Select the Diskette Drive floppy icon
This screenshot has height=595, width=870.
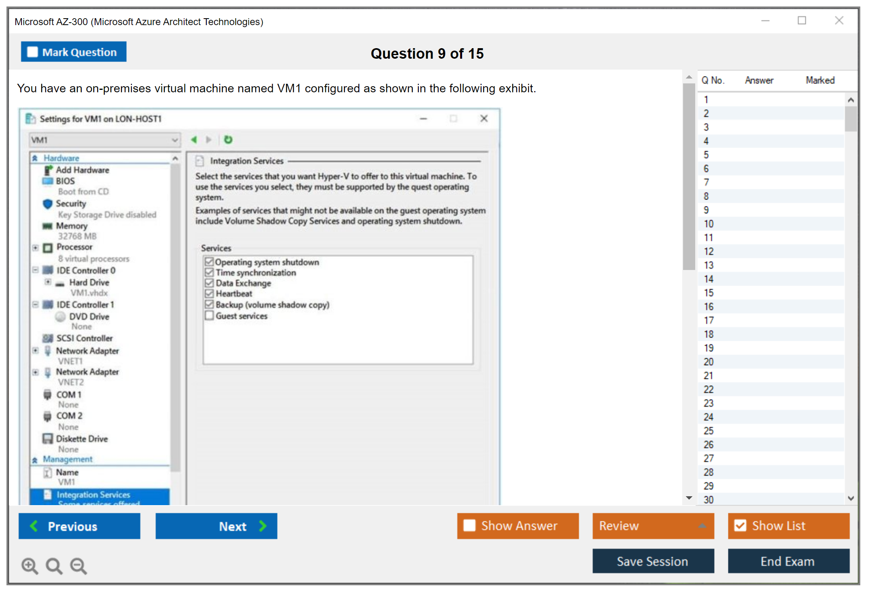point(48,439)
